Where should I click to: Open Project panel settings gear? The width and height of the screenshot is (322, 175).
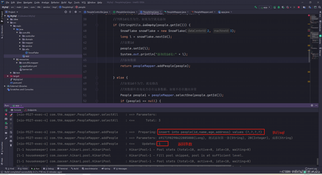point(75,12)
